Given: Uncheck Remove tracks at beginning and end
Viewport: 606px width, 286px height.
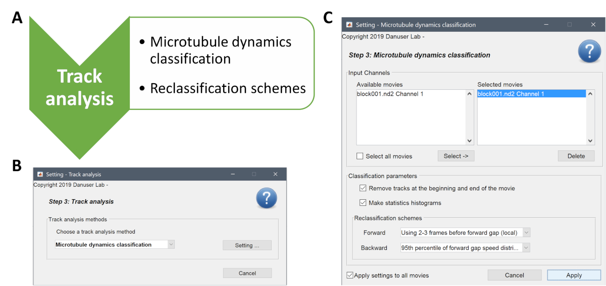Looking at the screenshot, I should pos(363,188).
